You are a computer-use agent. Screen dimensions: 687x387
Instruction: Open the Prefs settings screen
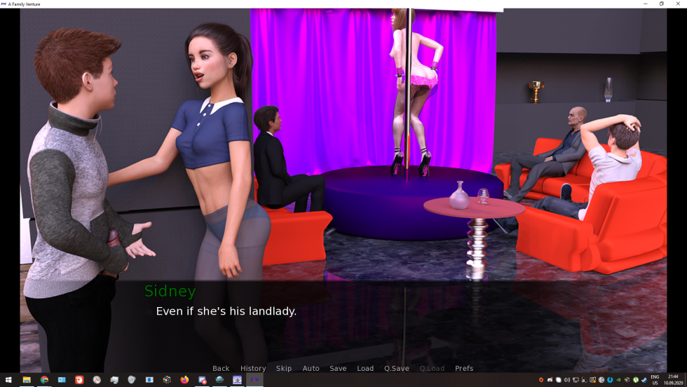[x=464, y=368]
